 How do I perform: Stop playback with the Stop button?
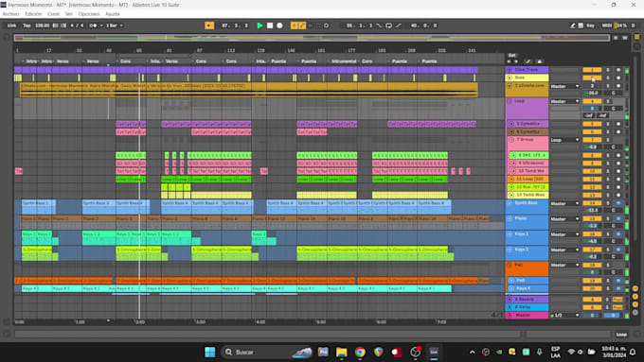pyautogui.click(x=270, y=26)
